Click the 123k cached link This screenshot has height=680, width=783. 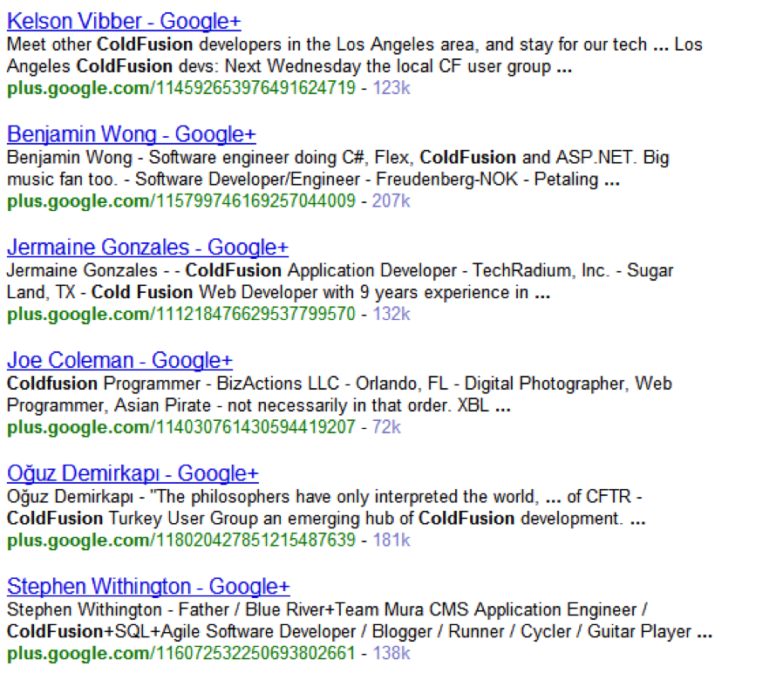pos(391,88)
